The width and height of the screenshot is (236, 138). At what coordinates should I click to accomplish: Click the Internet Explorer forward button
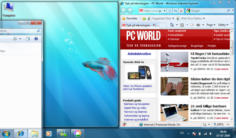(x=130, y=11)
